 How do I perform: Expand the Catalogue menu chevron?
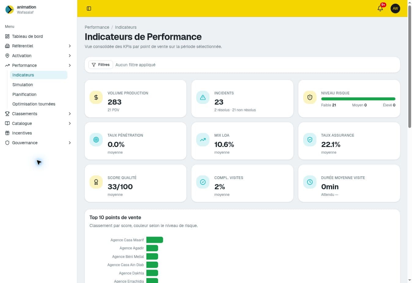(x=70, y=123)
